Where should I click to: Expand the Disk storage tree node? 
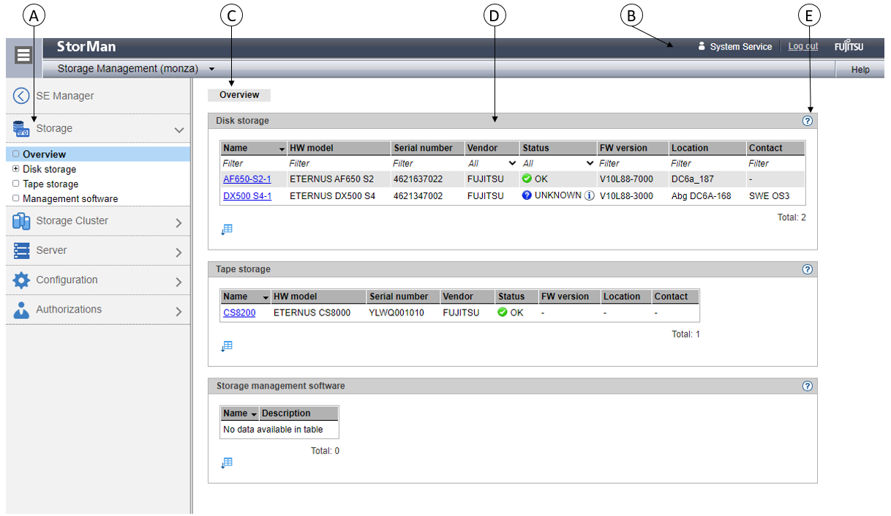(x=16, y=169)
